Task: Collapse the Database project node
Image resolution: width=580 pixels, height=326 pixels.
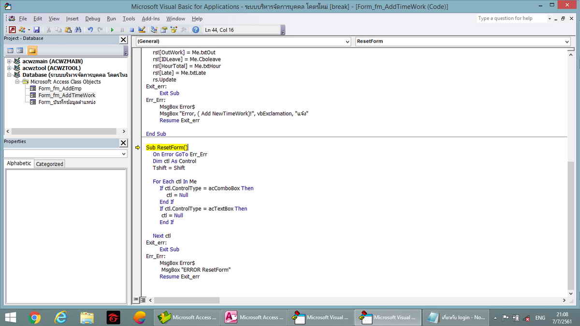Action: pos(9,75)
